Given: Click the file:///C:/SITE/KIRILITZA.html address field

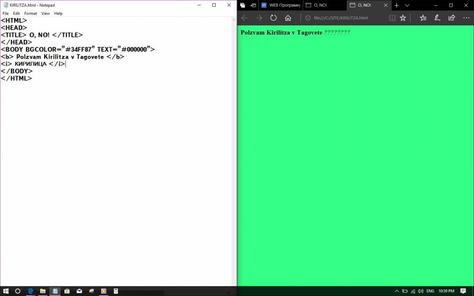Looking at the screenshot, I should (x=341, y=18).
